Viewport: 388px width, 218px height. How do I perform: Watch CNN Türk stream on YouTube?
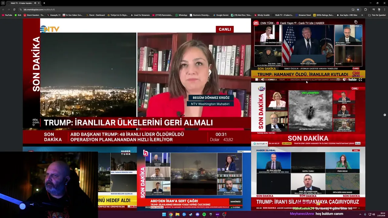tap(352, 80)
